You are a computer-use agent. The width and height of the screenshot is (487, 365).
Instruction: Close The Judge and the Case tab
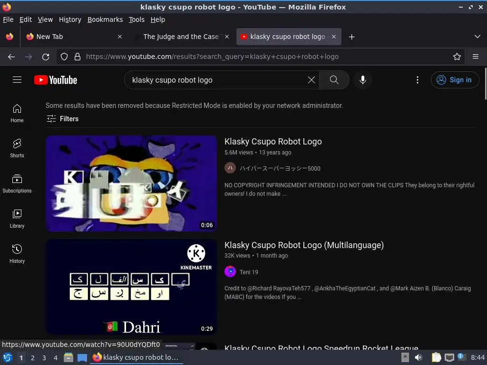click(x=227, y=37)
